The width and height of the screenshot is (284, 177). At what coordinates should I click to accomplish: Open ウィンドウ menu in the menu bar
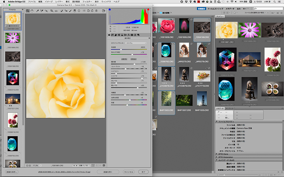pyautogui.click(x=106, y=2)
